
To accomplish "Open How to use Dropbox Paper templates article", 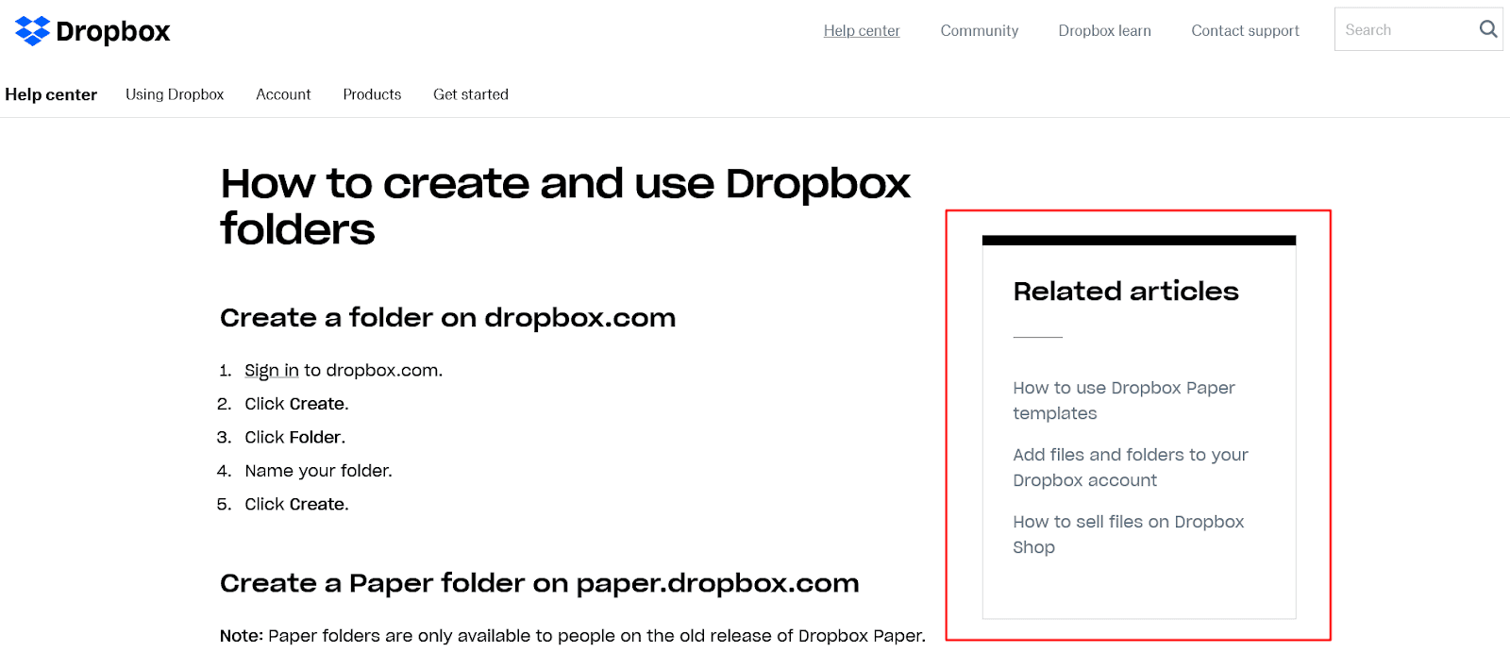I will click(x=1123, y=400).
